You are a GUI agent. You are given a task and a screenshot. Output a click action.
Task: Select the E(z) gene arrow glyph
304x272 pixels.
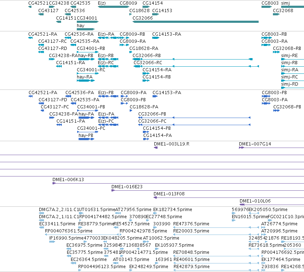point(113,7)
